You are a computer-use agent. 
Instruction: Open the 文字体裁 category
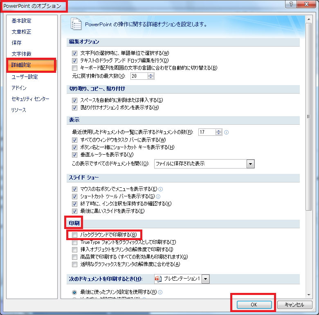point(21,54)
